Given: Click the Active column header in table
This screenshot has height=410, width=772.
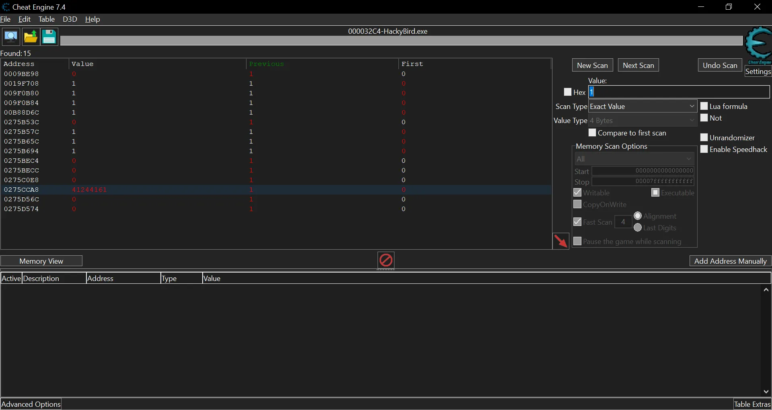Looking at the screenshot, I should (x=11, y=278).
